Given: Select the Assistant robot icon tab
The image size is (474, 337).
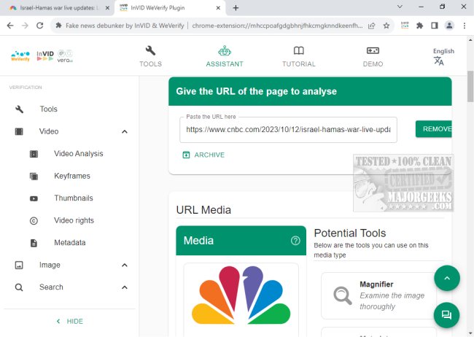Looking at the screenshot, I should tap(225, 55).
